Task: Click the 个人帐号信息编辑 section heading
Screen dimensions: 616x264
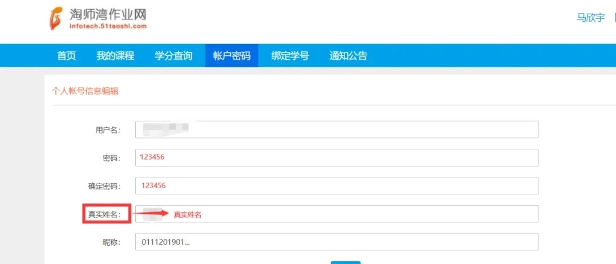Action: pos(85,91)
